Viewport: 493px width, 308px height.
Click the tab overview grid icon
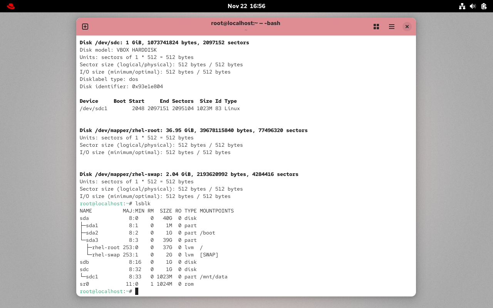pos(376,27)
